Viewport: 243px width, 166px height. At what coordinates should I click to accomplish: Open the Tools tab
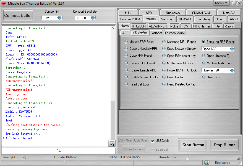pos(220,19)
